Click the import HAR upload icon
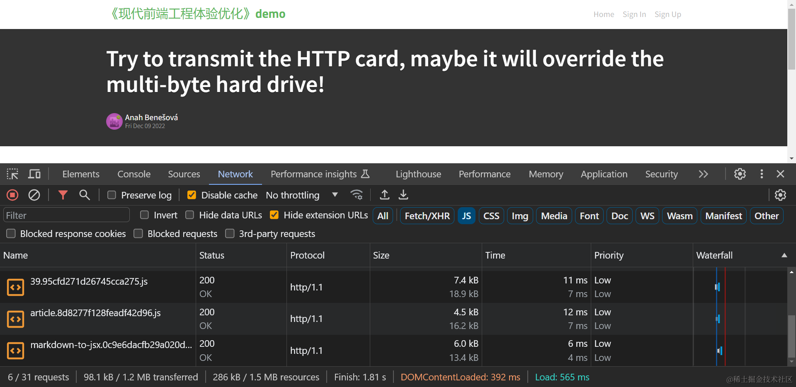Viewport: 796px width, 387px height. (384, 195)
